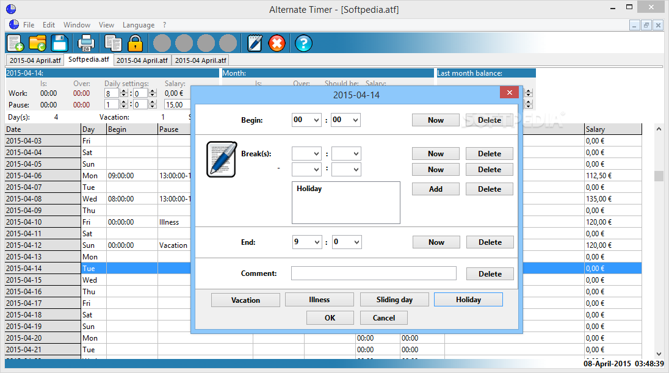Expand the Begin minute dropdown
This screenshot has width=669, height=373.
355,120
